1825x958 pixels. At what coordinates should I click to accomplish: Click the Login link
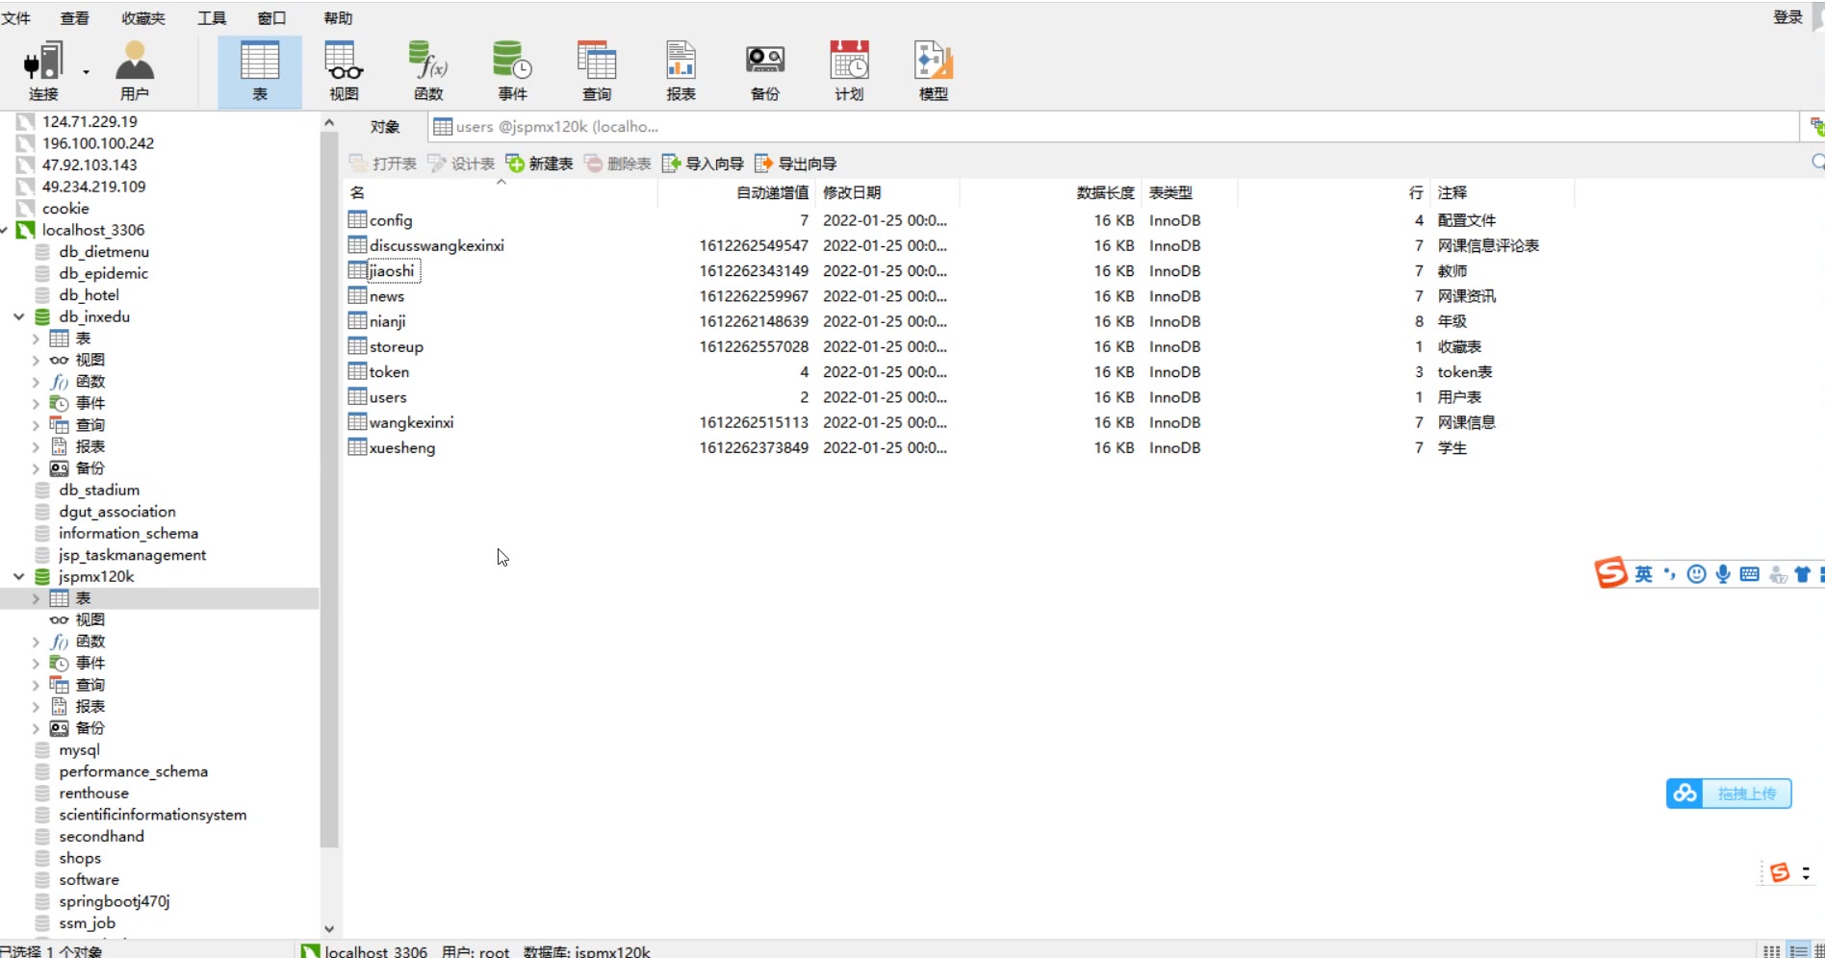1787,17
